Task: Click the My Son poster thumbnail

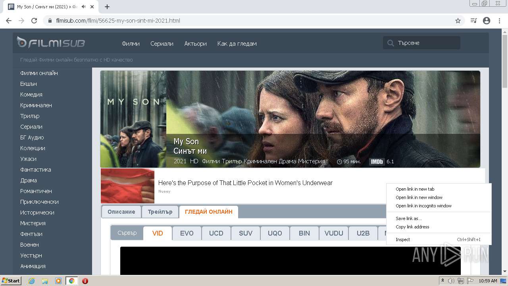Action: (x=133, y=119)
